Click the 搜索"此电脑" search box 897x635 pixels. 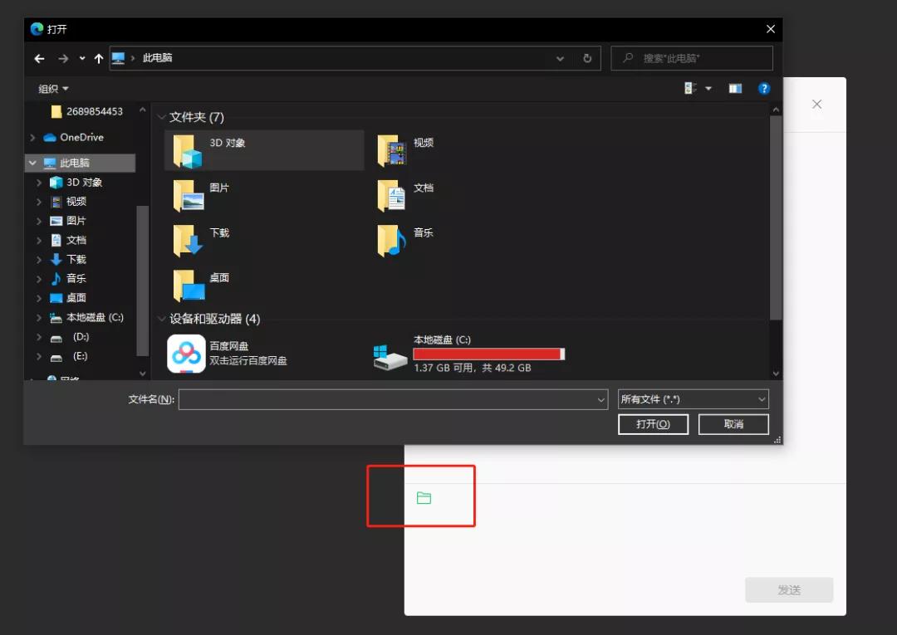(x=692, y=58)
